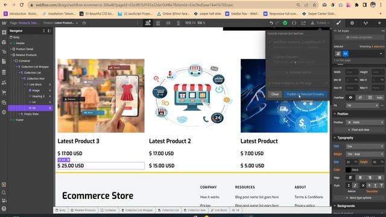Image resolution: width=386 pixels, height=217 pixels.
Task: Click Publish to Selected Domains button
Action: (x=305, y=94)
